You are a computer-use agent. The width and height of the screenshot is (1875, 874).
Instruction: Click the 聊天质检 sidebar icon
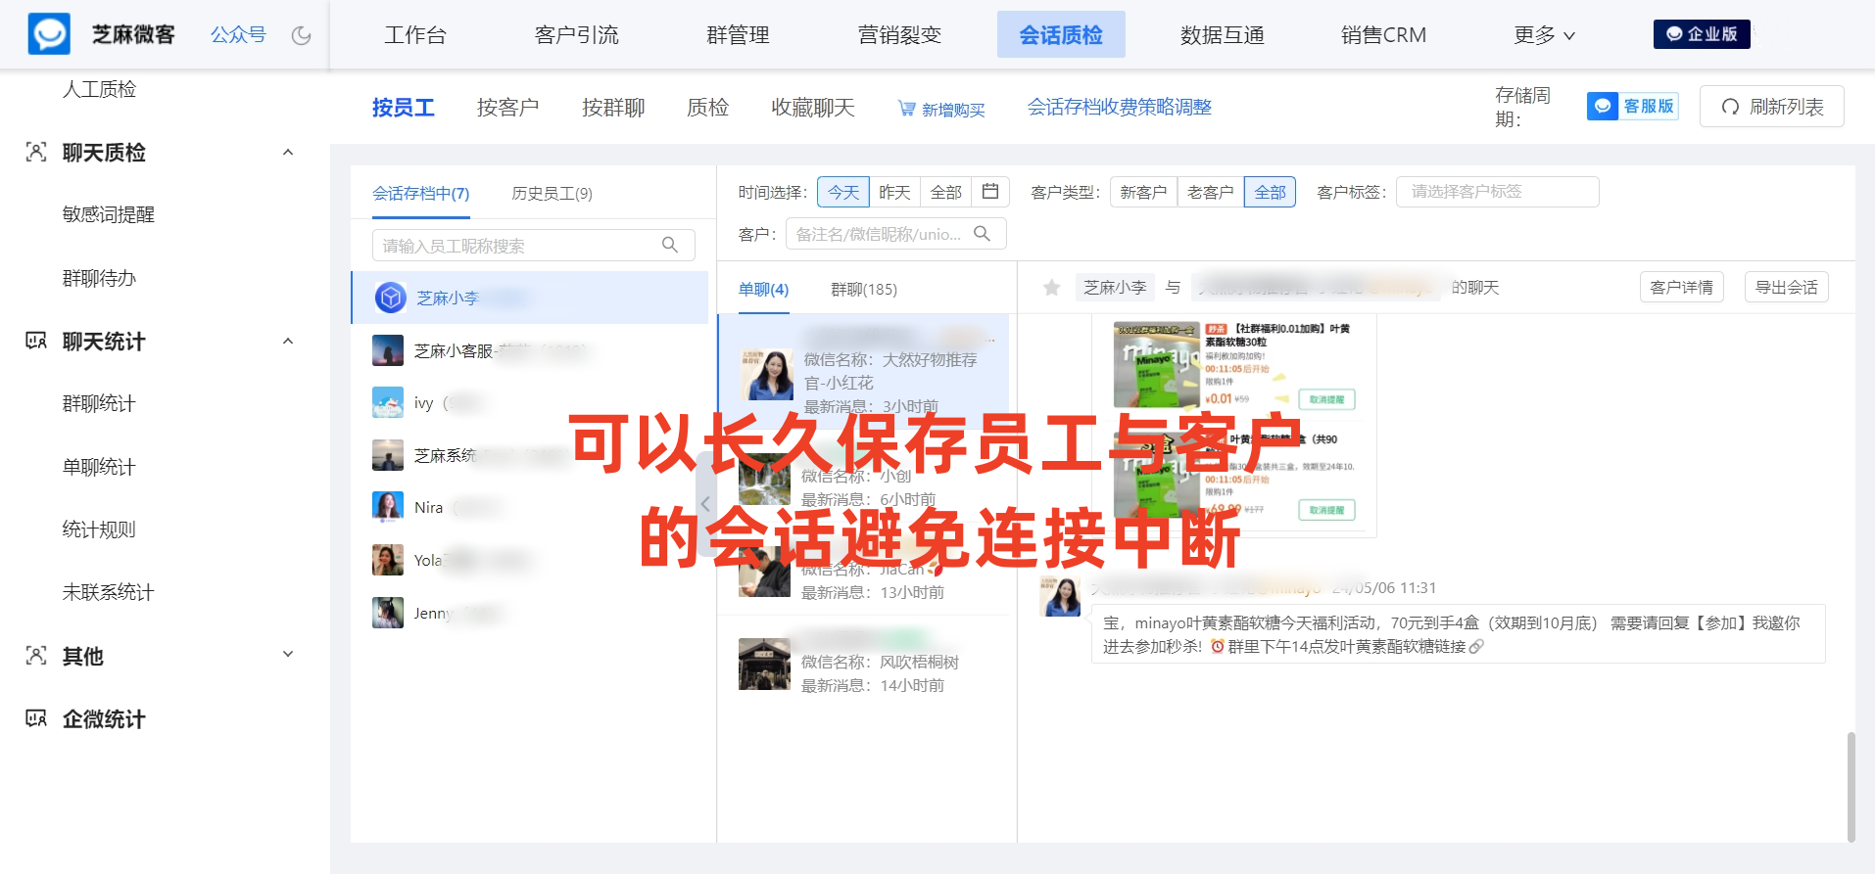[x=36, y=152]
